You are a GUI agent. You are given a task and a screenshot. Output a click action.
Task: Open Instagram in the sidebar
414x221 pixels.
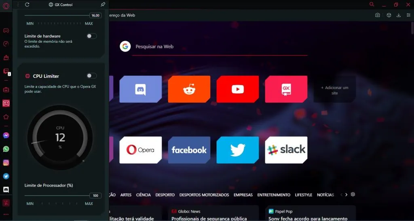6,163
